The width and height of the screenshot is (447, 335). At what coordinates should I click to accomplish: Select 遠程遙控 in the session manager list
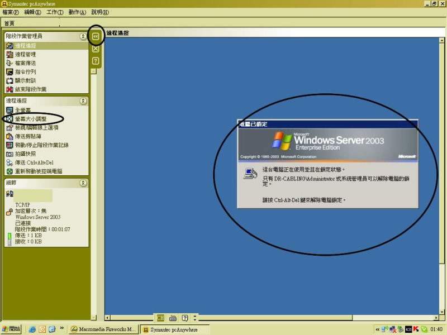pos(46,46)
